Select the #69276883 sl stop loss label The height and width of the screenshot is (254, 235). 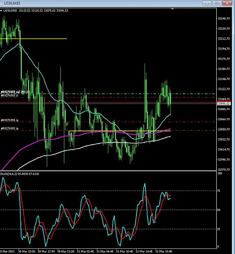(9, 96)
